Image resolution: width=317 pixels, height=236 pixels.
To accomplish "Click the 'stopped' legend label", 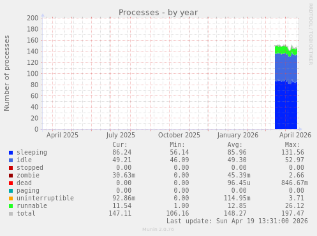I will click(x=30, y=167).
